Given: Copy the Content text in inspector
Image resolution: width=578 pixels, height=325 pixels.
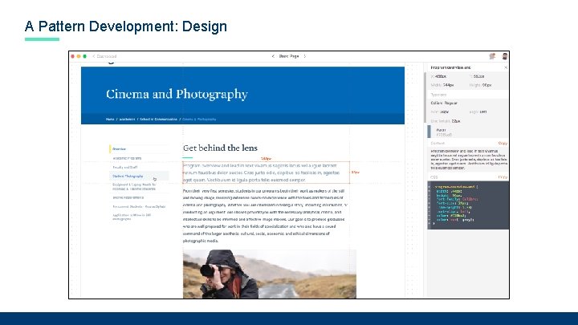Looking at the screenshot, I should [x=503, y=144].
